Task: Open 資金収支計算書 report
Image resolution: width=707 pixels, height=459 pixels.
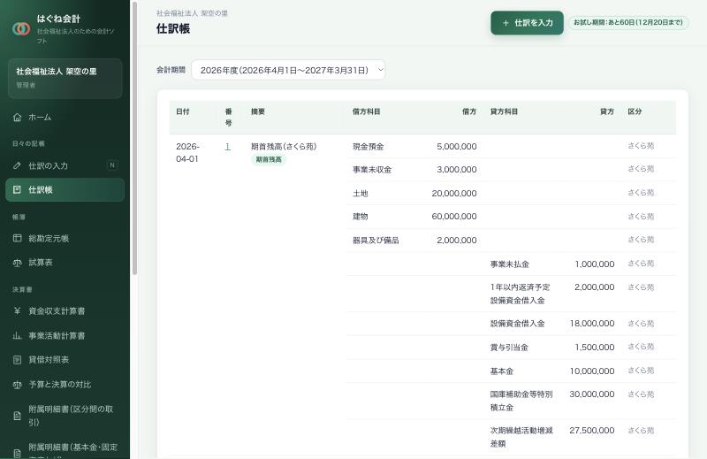Action: point(65,311)
